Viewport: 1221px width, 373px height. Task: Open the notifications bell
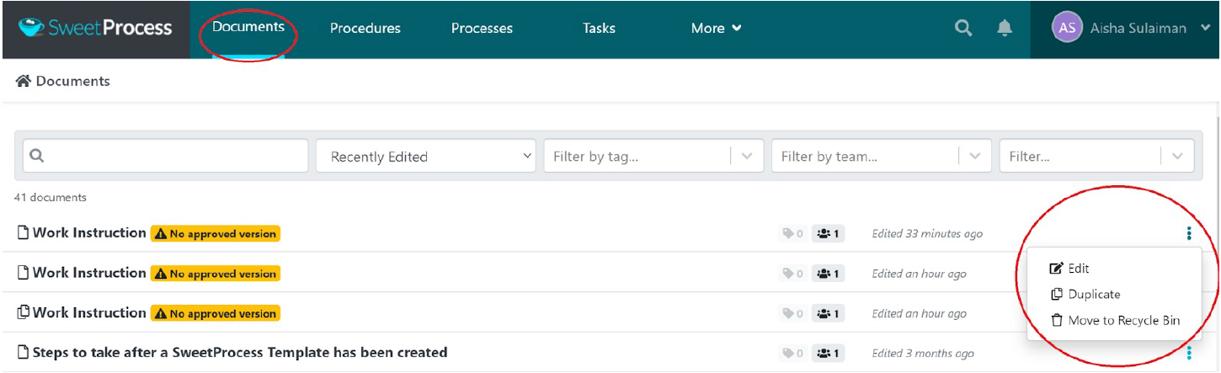1005,29
